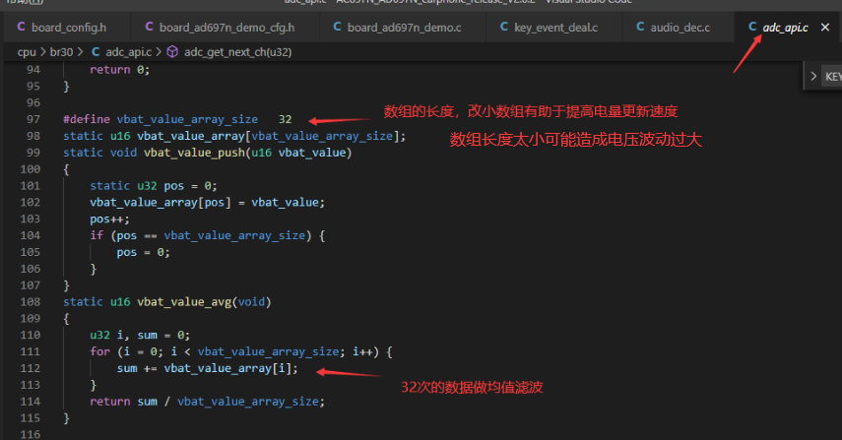Click the C icon on audio_dec.c tab
Screen dimensions: 842x440
click(641, 27)
